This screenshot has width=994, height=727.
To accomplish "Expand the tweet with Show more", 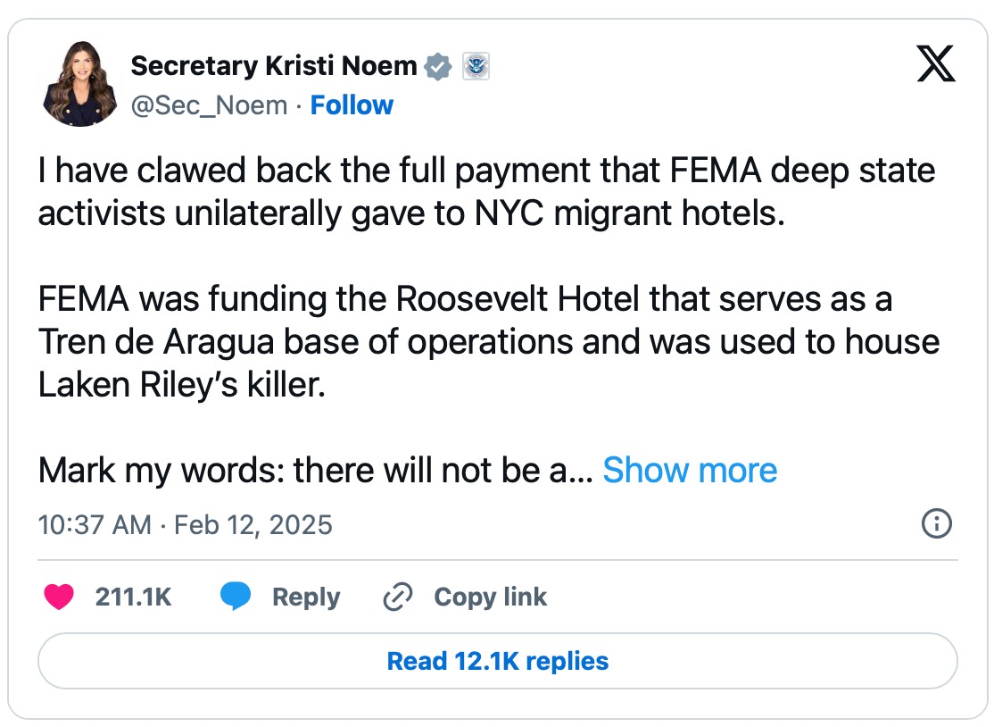I will [690, 470].
